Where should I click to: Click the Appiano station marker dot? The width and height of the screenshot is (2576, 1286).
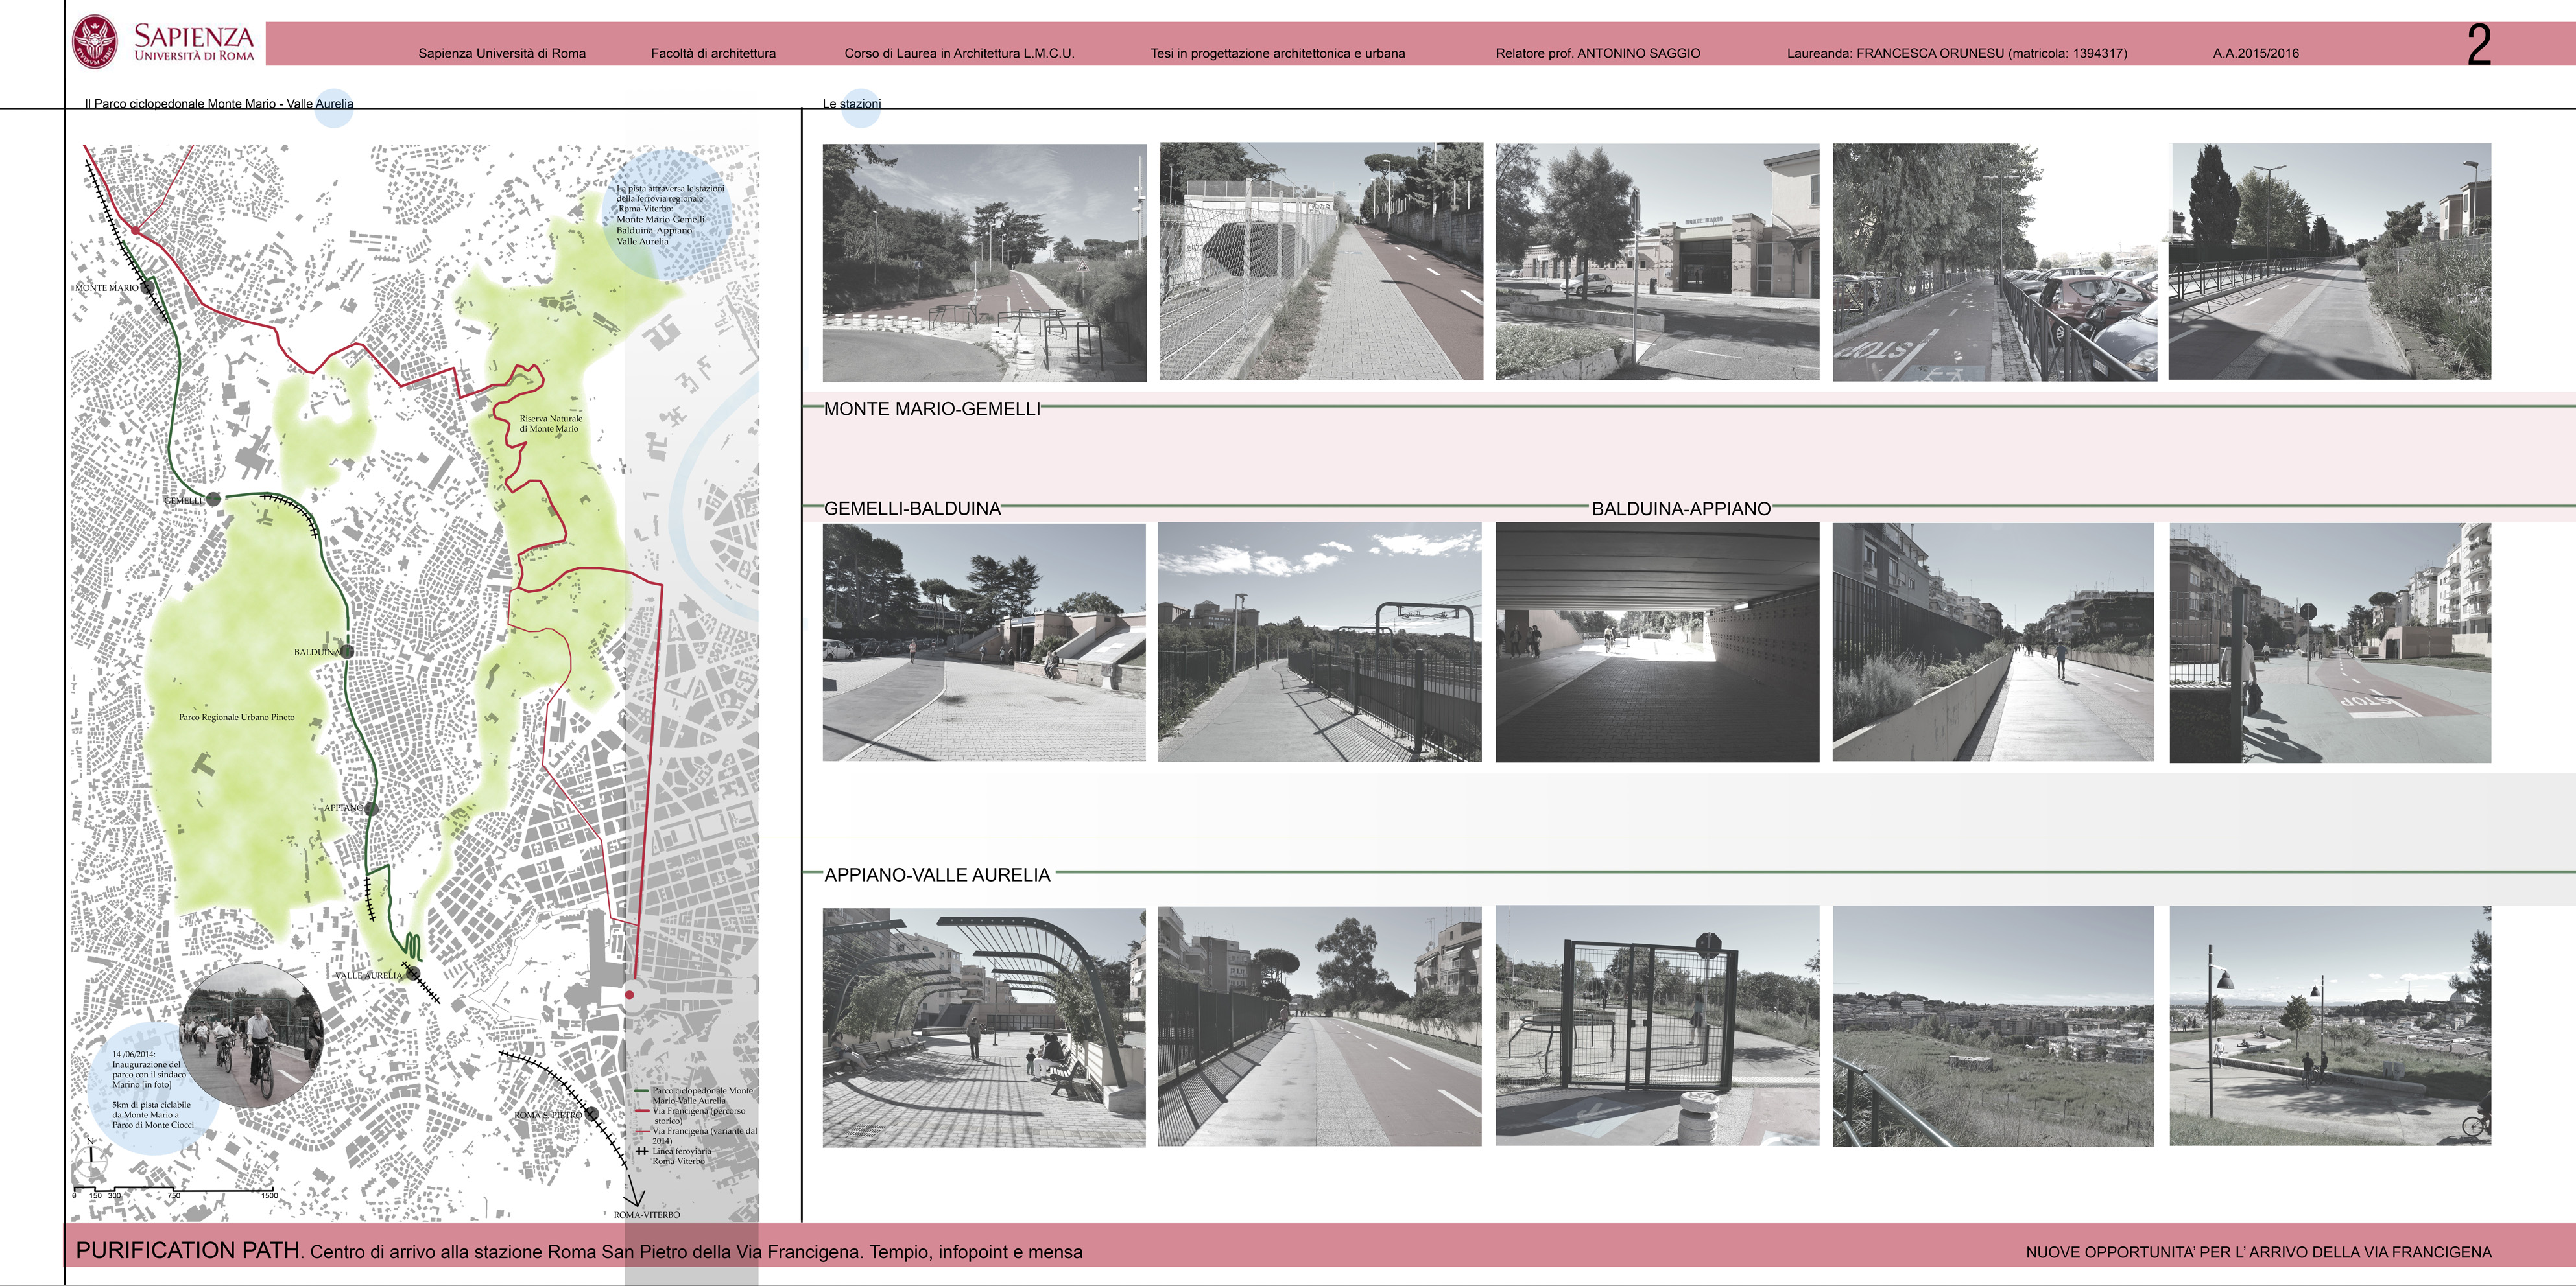point(371,808)
